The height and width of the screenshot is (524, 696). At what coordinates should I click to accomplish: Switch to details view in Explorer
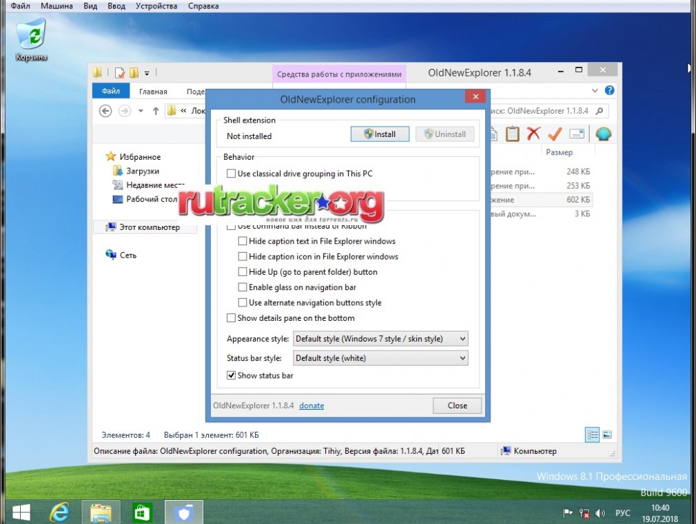pos(592,434)
